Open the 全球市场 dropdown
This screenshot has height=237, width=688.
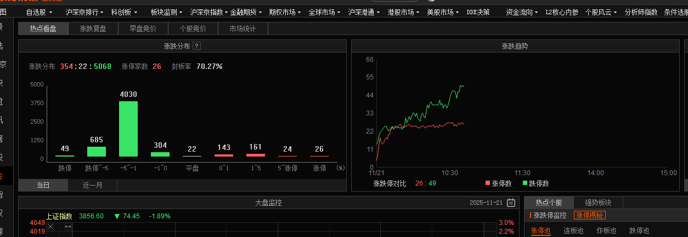325,11
